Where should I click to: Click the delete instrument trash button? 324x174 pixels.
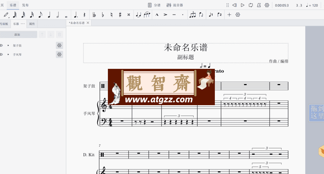[x=59, y=35]
